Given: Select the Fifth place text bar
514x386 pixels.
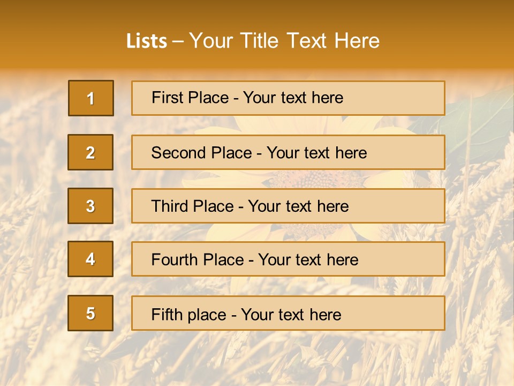Looking at the screenshot, I should click(x=288, y=313).
